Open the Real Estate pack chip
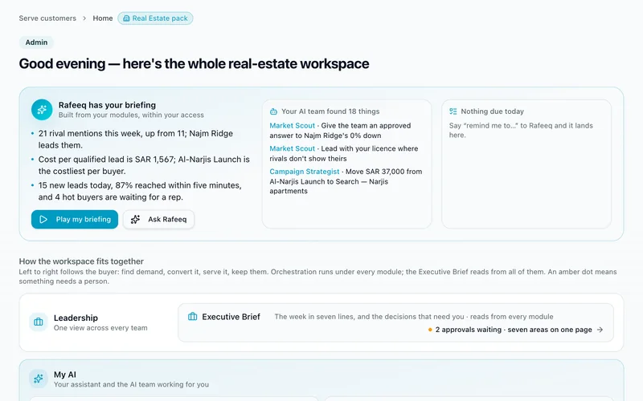The height and width of the screenshot is (401, 643). click(155, 18)
